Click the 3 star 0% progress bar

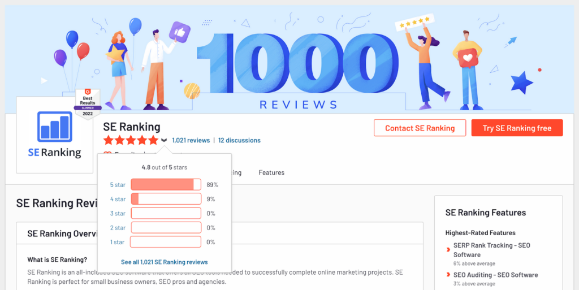[166, 213]
